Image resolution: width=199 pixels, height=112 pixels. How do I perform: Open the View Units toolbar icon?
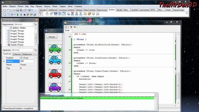pos(5,15)
